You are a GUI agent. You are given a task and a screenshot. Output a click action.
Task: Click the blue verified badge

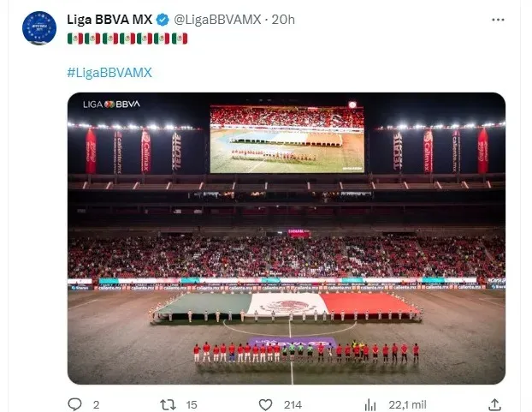pos(163,20)
